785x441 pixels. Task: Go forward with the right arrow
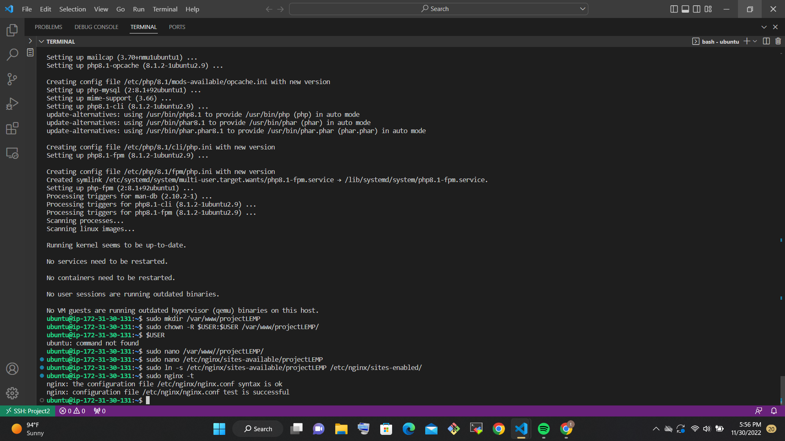click(280, 9)
